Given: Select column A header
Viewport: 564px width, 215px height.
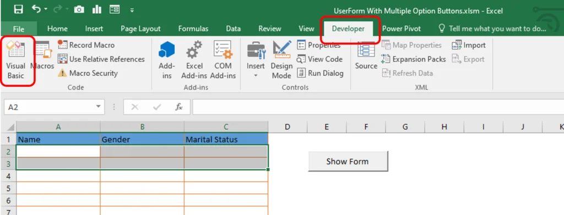Looking at the screenshot, I should [58, 126].
